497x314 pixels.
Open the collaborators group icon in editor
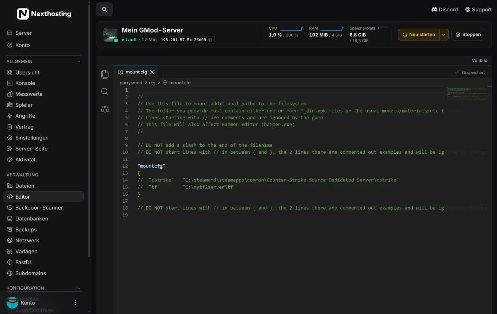(x=105, y=109)
